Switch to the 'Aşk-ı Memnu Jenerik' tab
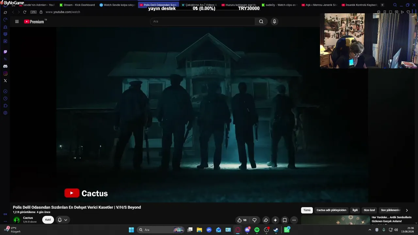The height and width of the screenshot is (235, 418). [319, 5]
